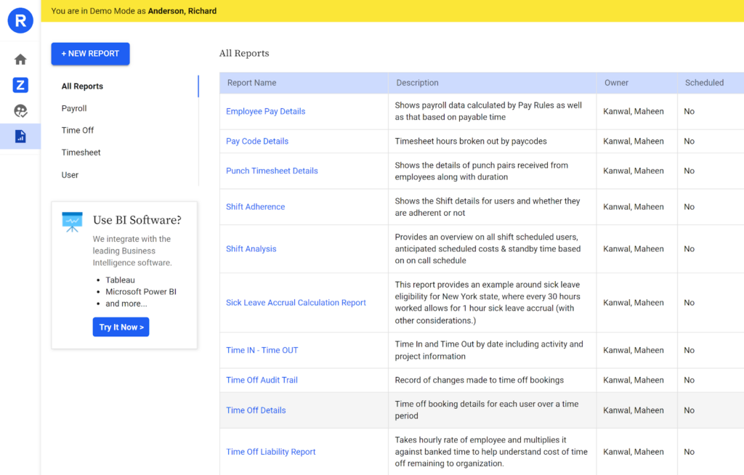744x475 pixels.
Task: Switch to the Payroll category
Action: pyautogui.click(x=74, y=108)
